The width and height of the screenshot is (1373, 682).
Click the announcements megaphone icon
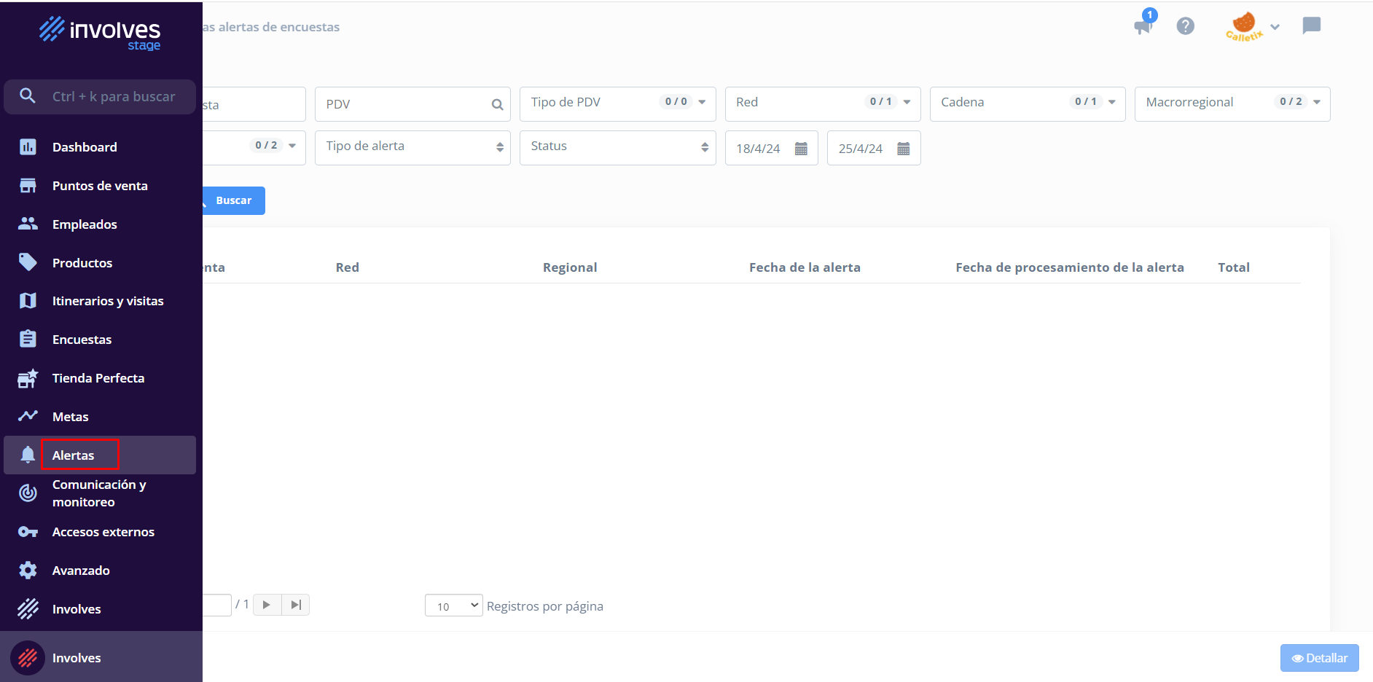point(1142,27)
